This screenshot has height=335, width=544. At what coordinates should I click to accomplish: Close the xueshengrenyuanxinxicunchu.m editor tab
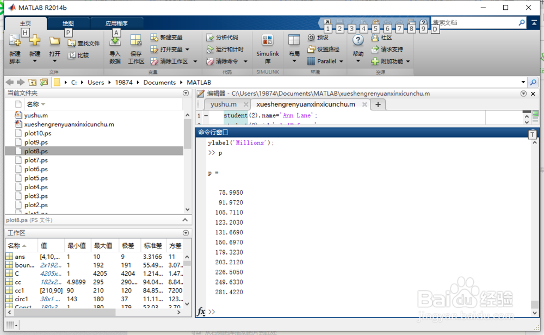point(364,104)
